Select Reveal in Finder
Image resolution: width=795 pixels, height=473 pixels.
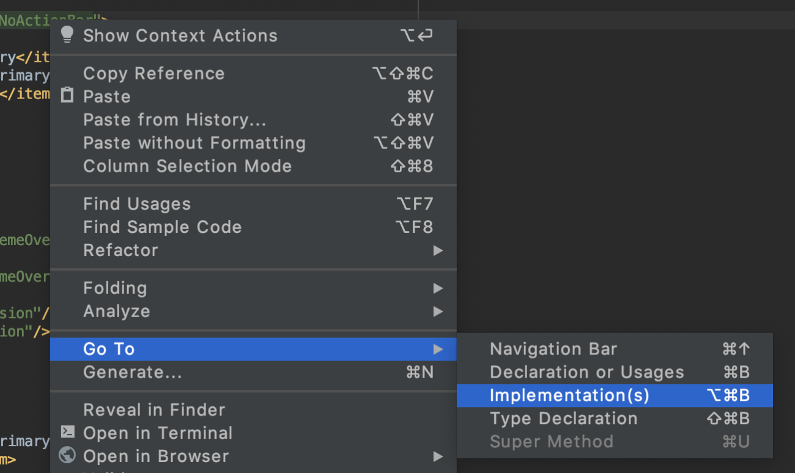click(154, 410)
